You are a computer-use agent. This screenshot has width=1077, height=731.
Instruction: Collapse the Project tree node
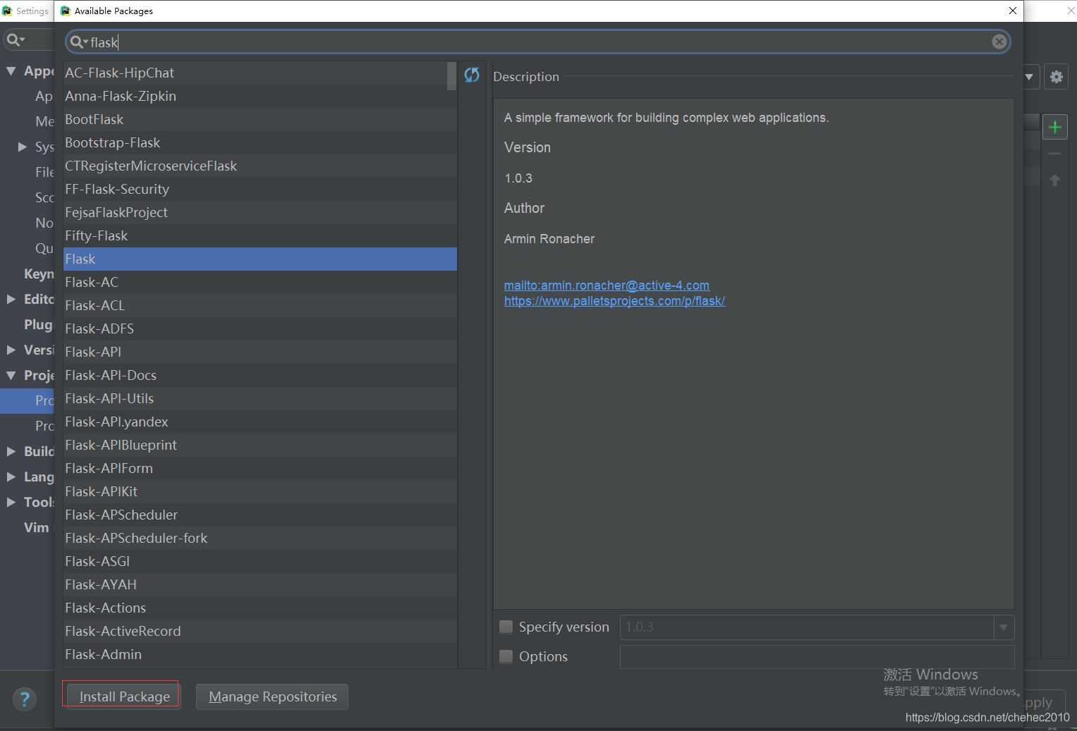[11, 375]
